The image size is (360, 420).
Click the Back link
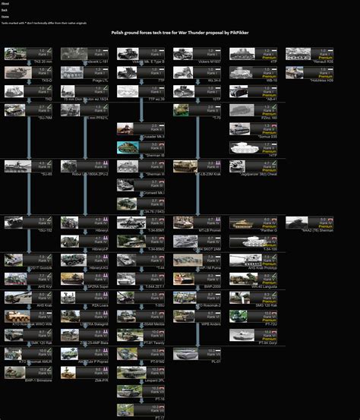pyautogui.click(x=5, y=10)
